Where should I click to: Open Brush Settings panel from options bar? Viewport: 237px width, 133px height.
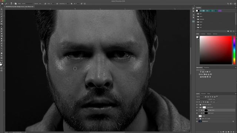[x=16, y=4]
